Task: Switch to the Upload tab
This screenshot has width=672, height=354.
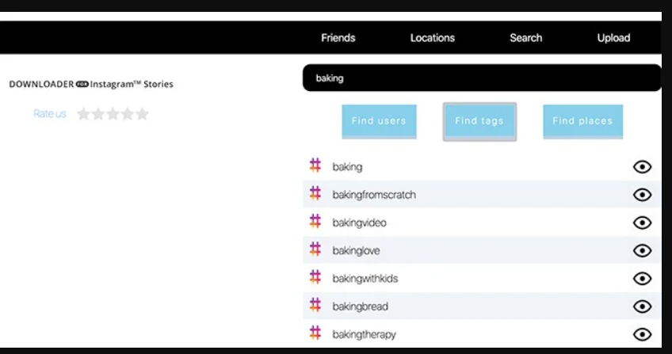Action: coord(613,38)
